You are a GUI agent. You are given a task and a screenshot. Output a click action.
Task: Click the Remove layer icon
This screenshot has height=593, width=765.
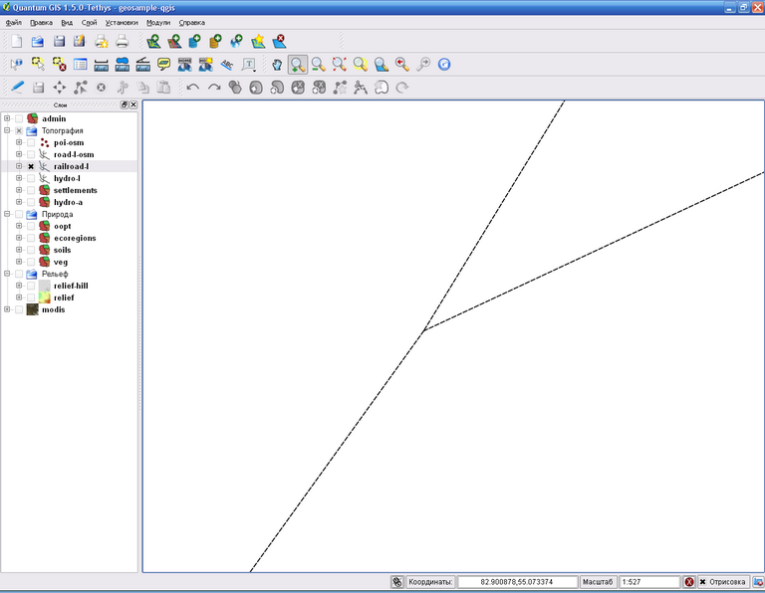(280, 41)
